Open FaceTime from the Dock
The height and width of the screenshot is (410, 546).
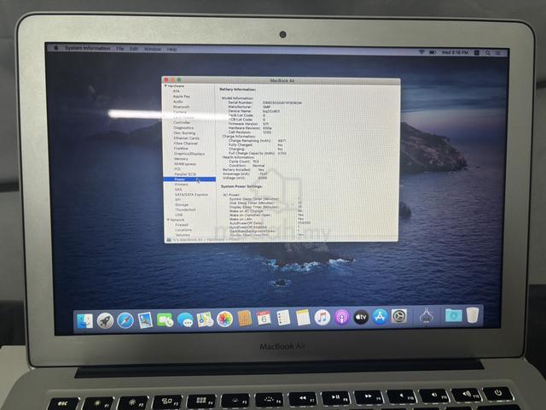pyautogui.click(x=165, y=319)
